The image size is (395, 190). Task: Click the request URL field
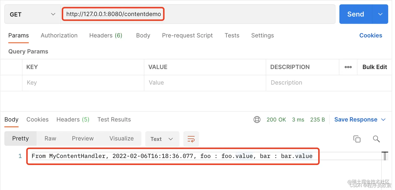click(x=198, y=14)
